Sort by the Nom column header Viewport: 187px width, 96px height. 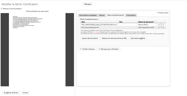pos(99,22)
